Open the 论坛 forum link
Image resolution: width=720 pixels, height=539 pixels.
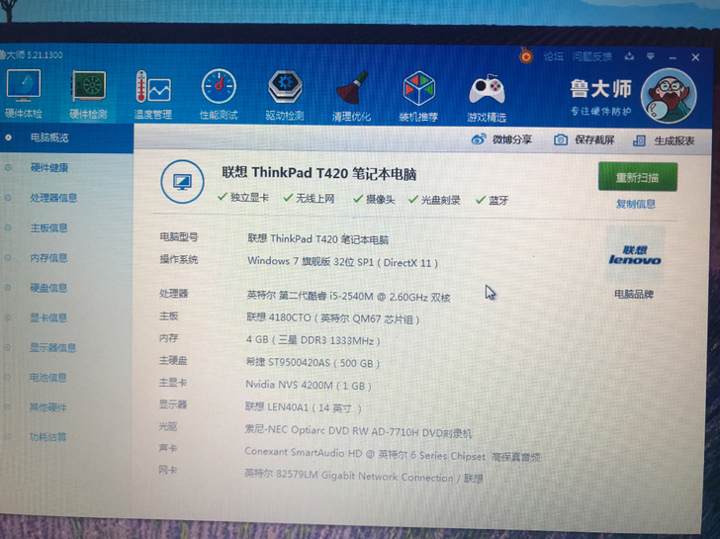click(553, 56)
